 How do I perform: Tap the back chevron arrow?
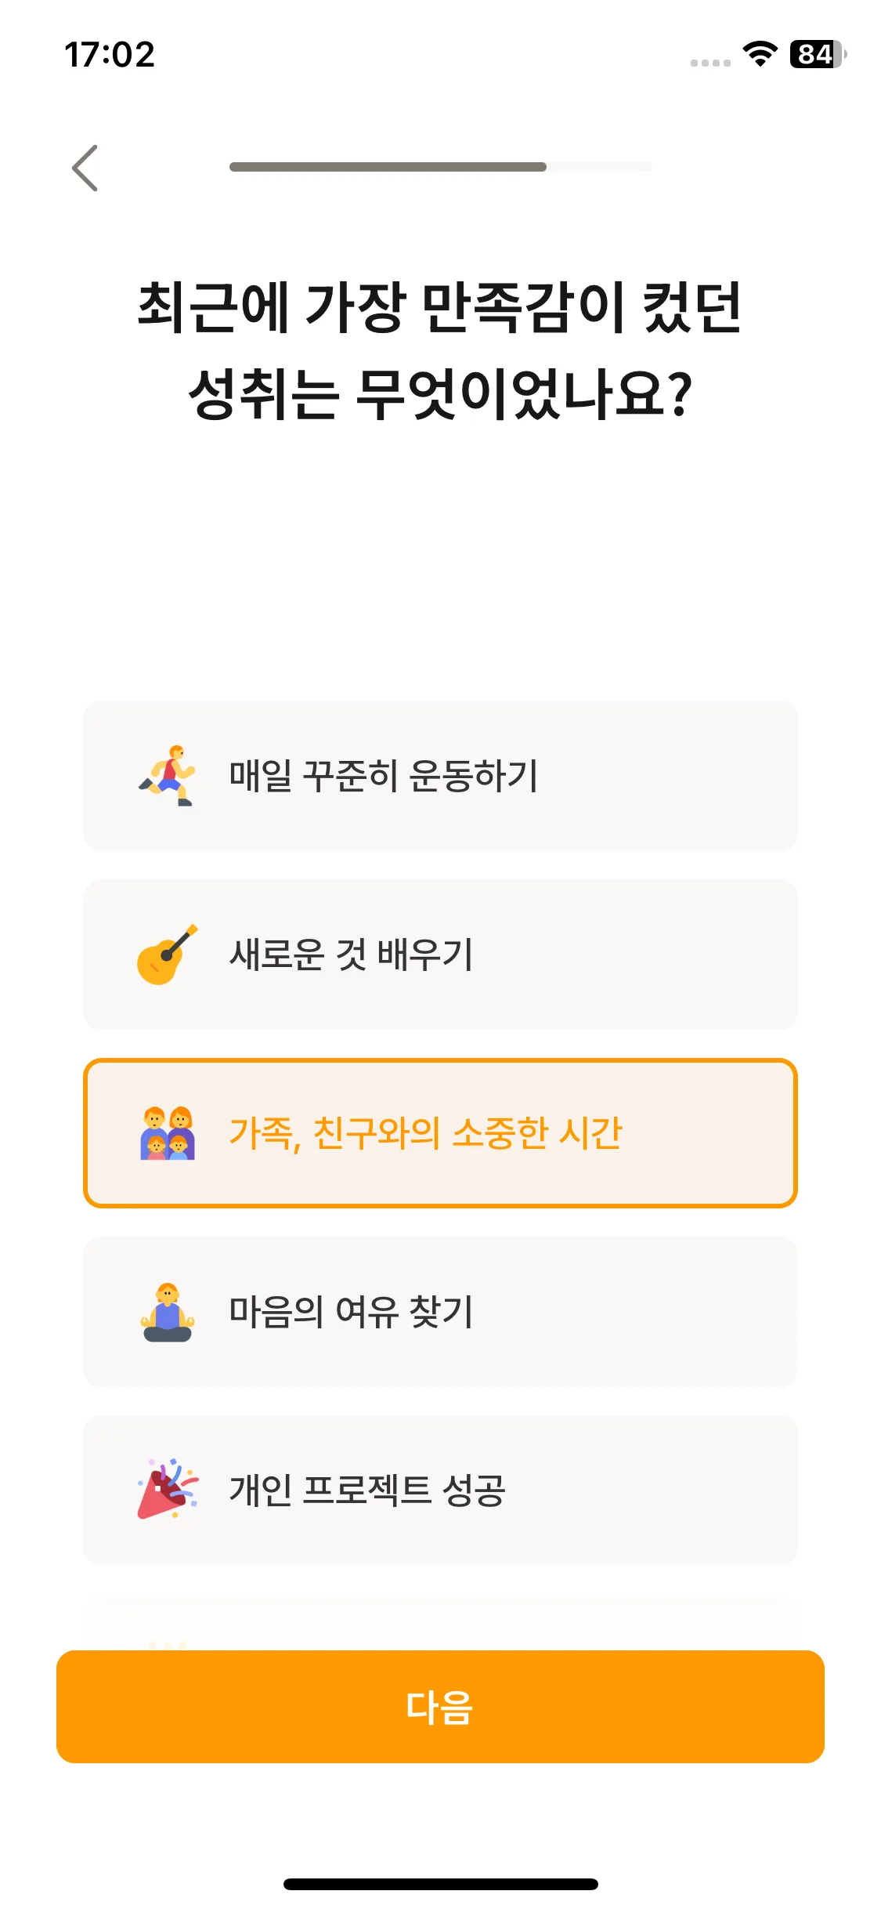tap(85, 168)
